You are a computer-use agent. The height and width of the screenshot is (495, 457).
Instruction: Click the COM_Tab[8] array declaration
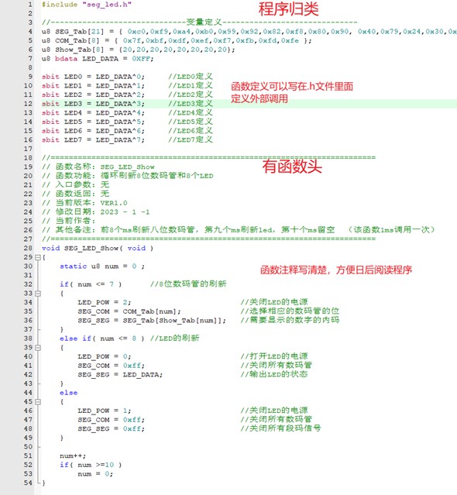[177, 41]
